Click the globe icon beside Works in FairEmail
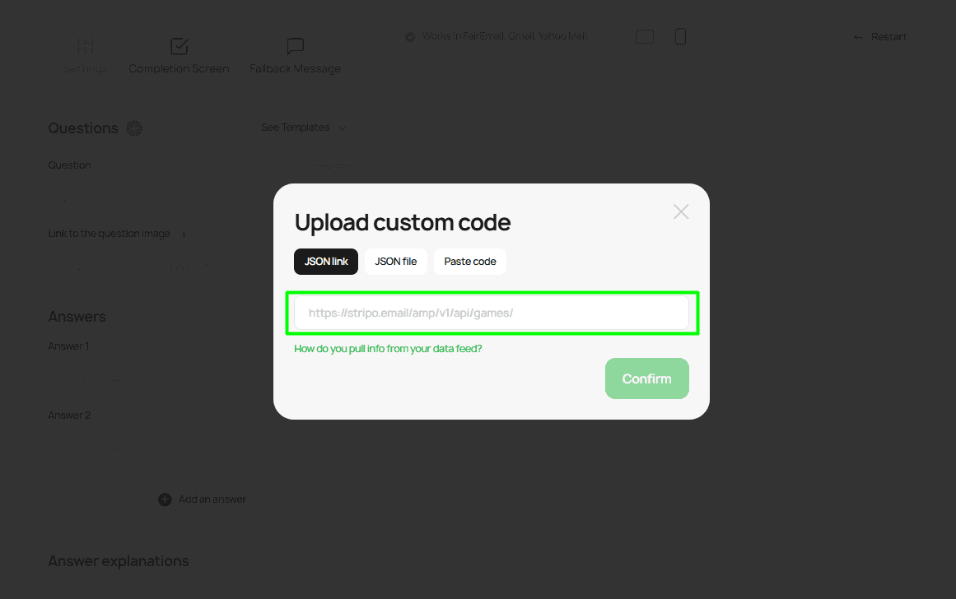 pyautogui.click(x=409, y=36)
